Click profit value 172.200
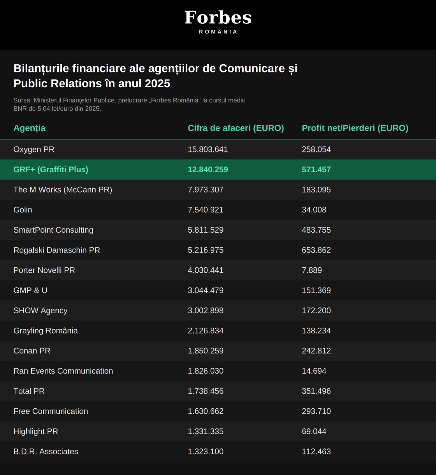Viewport: 436px width, 475px height. click(x=316, y=311)
